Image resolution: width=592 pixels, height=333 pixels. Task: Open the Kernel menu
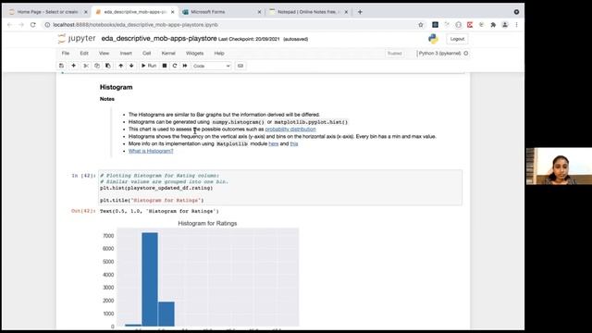coord(168,54)
